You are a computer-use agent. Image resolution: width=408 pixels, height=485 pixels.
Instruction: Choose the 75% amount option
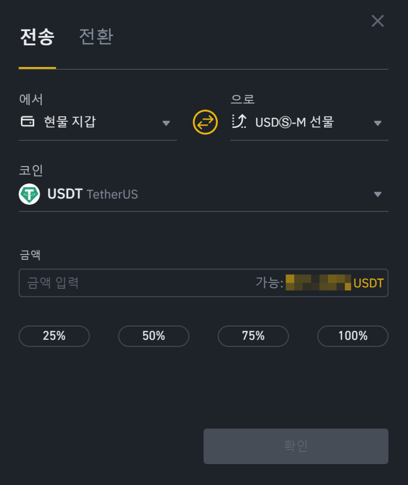tap(253, 336)
